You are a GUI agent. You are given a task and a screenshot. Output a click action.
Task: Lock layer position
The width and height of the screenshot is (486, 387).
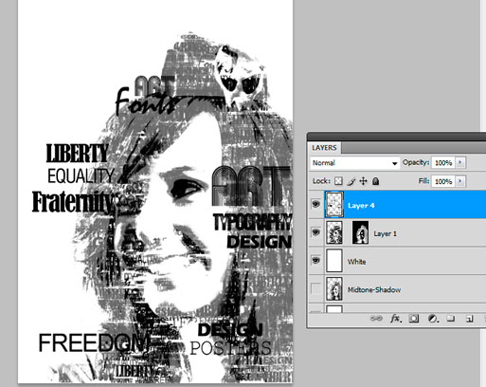[x=364, y=181]
